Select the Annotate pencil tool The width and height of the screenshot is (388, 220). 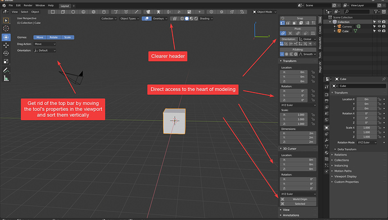click(x=6, y=70)
